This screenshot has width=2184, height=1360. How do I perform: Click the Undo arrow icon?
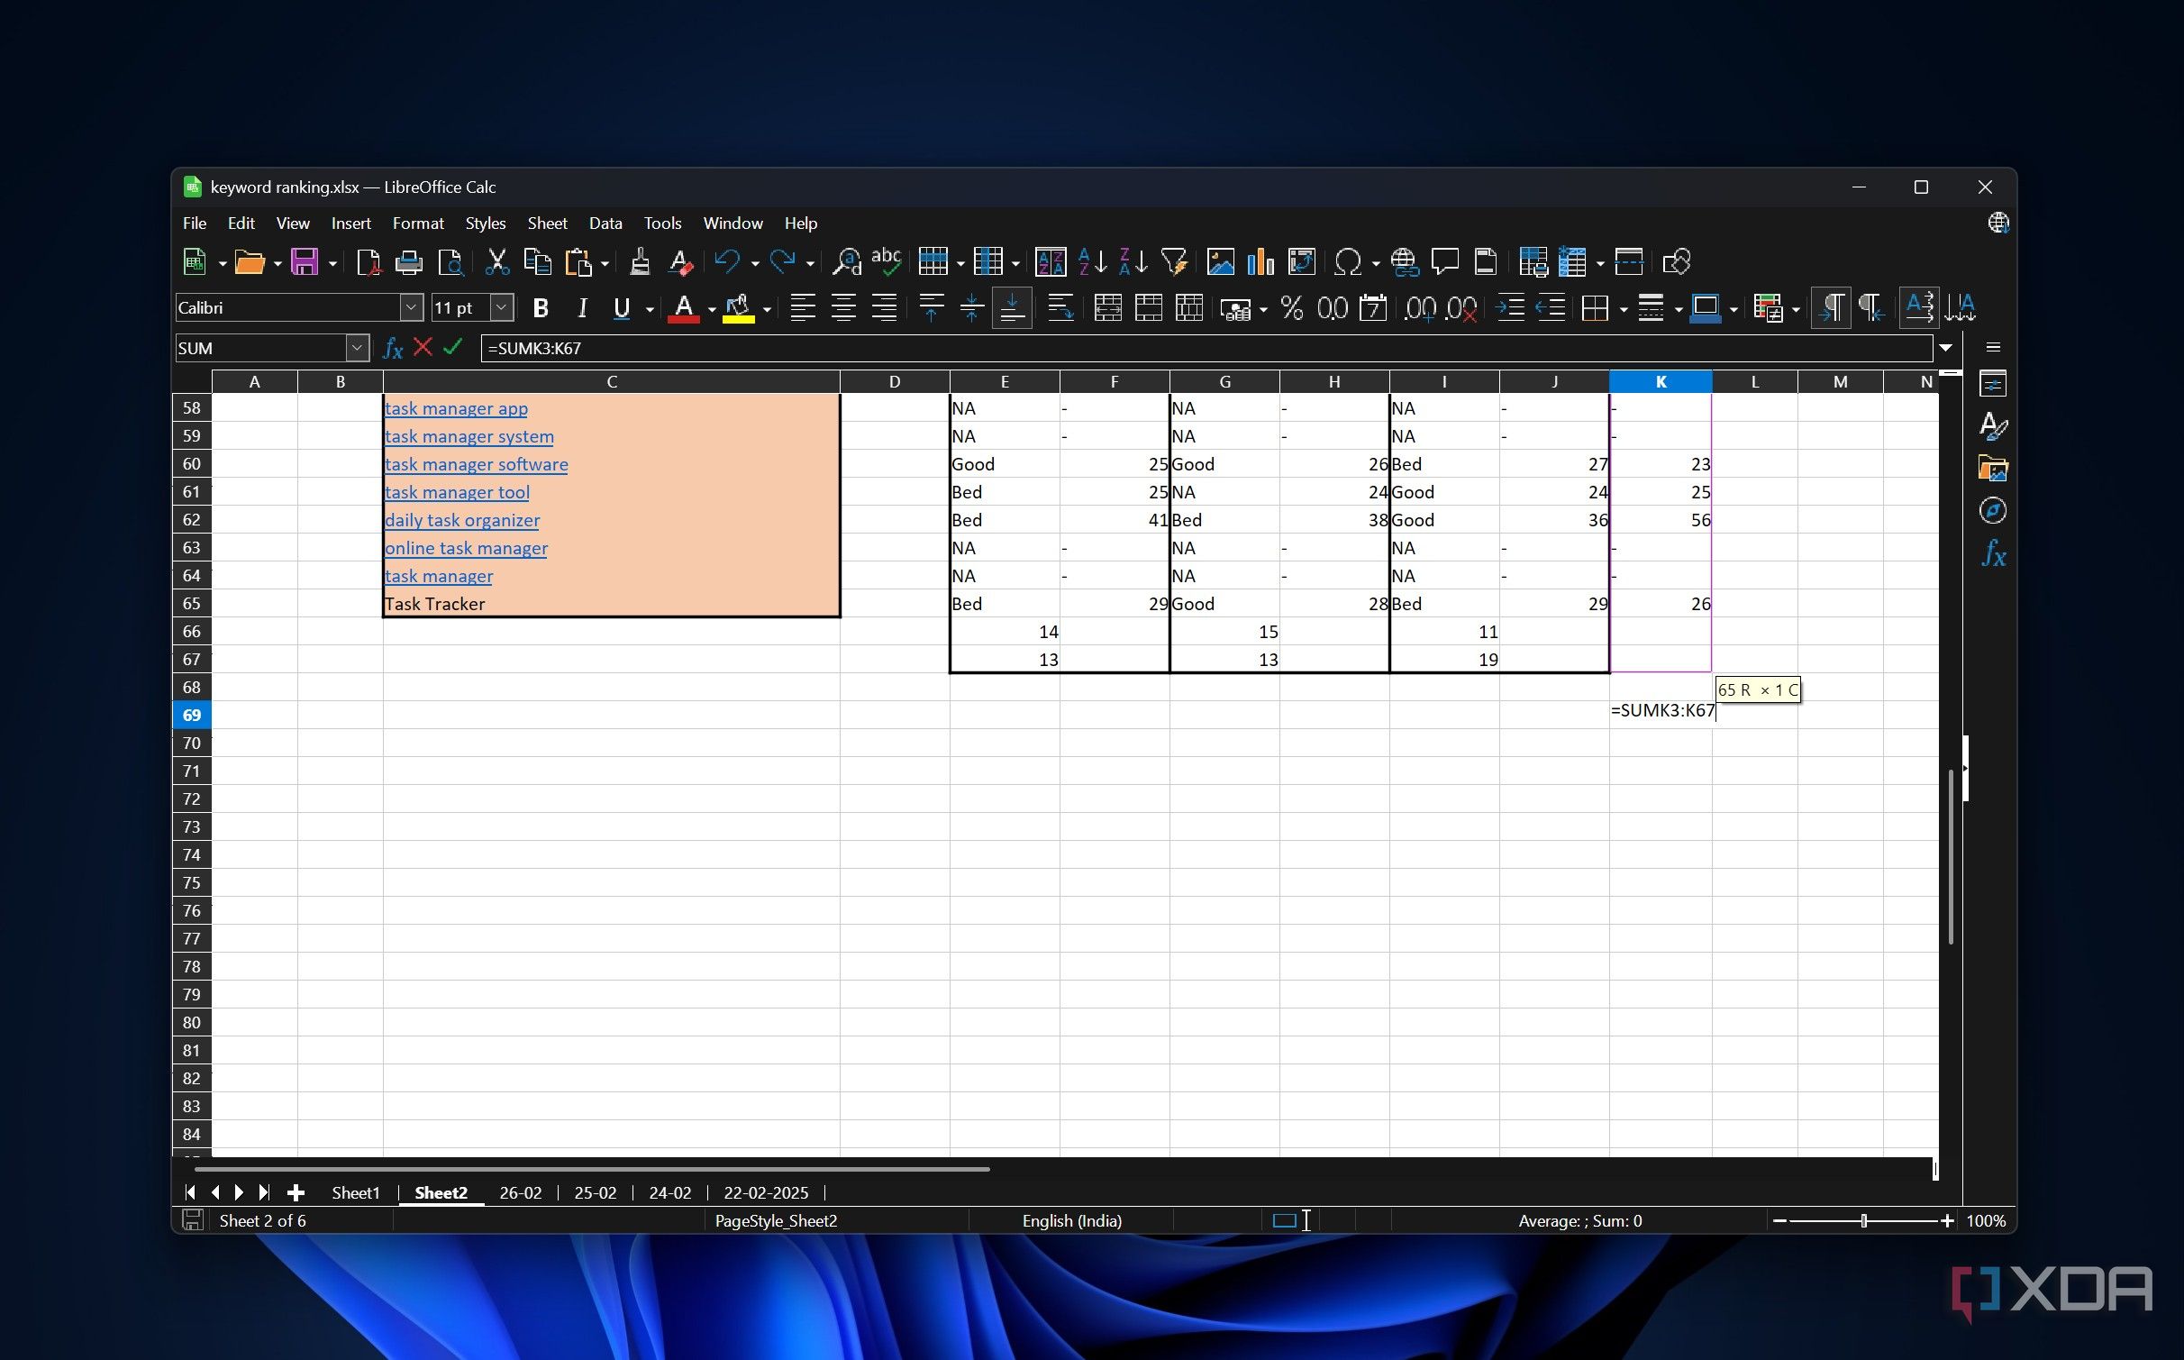click(x=726, y=262)
